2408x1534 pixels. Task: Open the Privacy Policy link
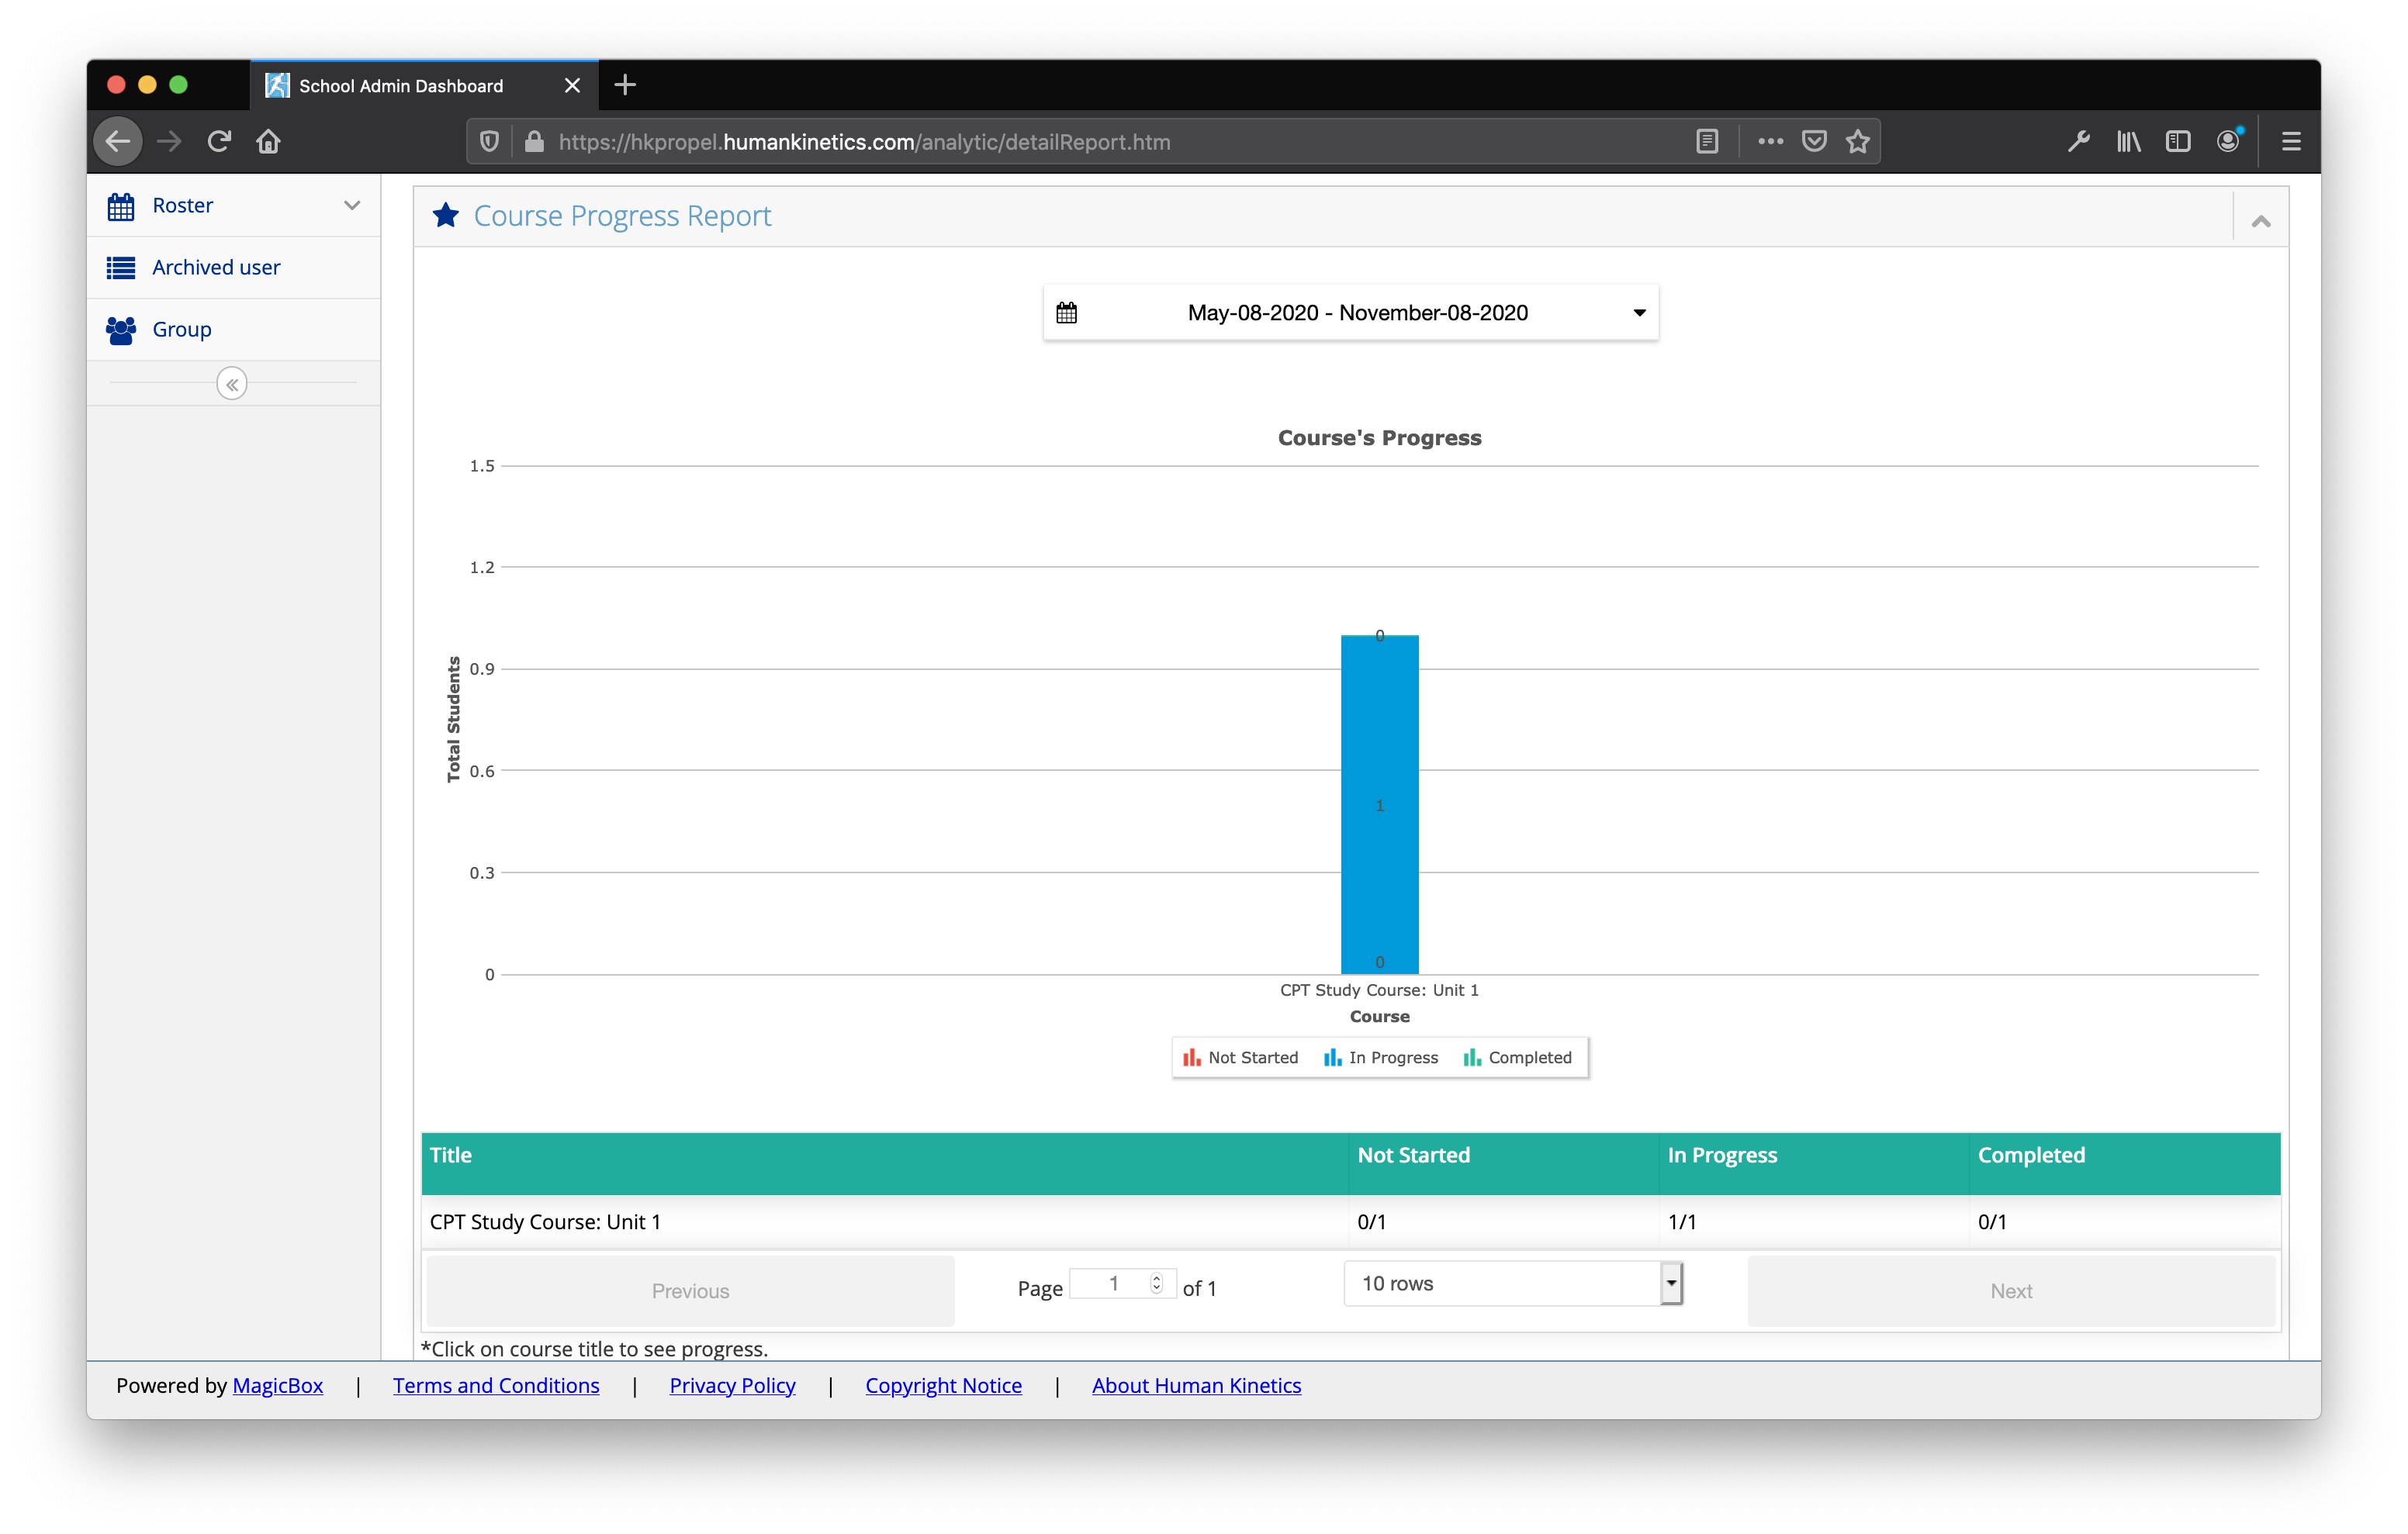732,1386
